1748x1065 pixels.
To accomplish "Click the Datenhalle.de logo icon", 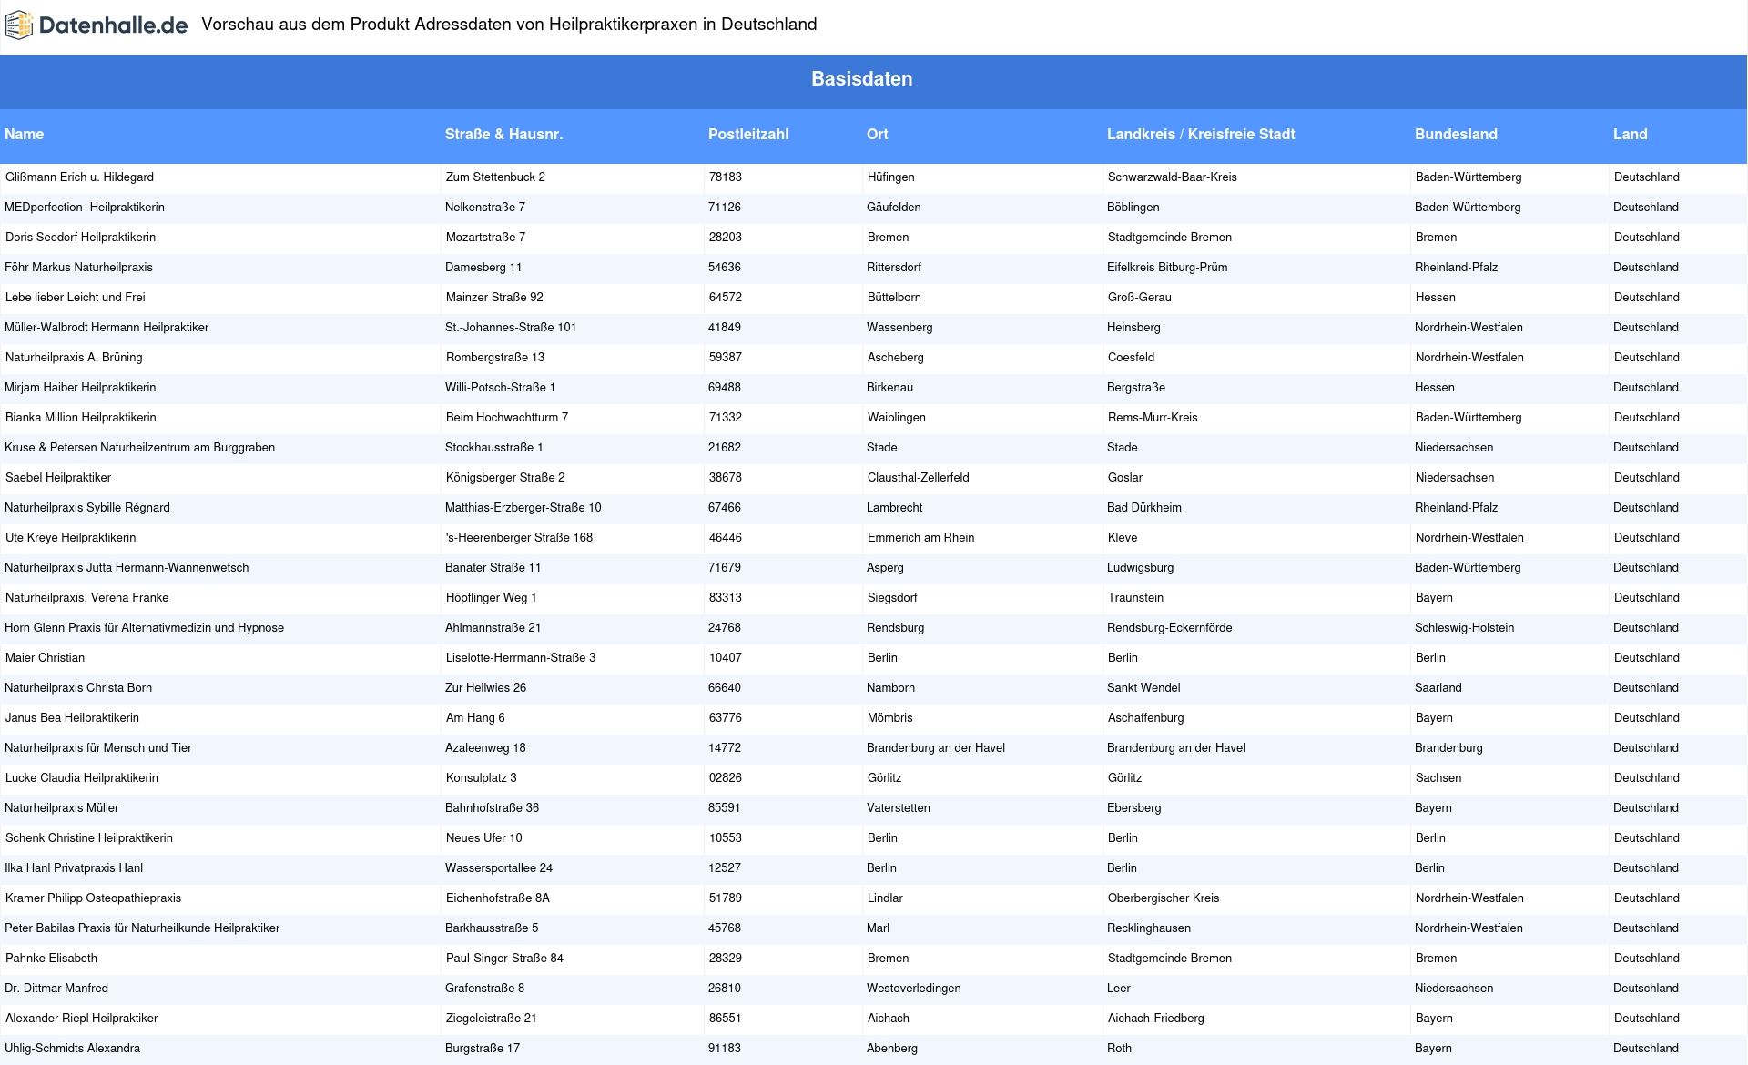I will (18, 25).
